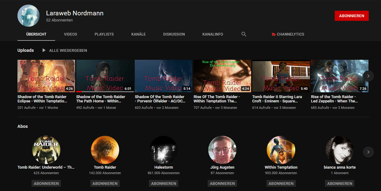Image resolution: width=381 pixels, height=191 pixels.
Task: Open Tomb Raider II Starring Lara Croft video title
Action: tap(277, 99)
